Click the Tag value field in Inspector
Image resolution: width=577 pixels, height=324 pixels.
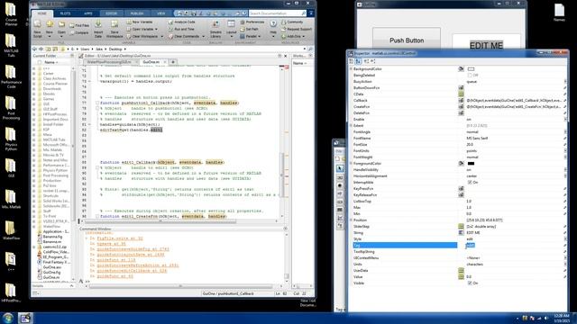[514, 245]
